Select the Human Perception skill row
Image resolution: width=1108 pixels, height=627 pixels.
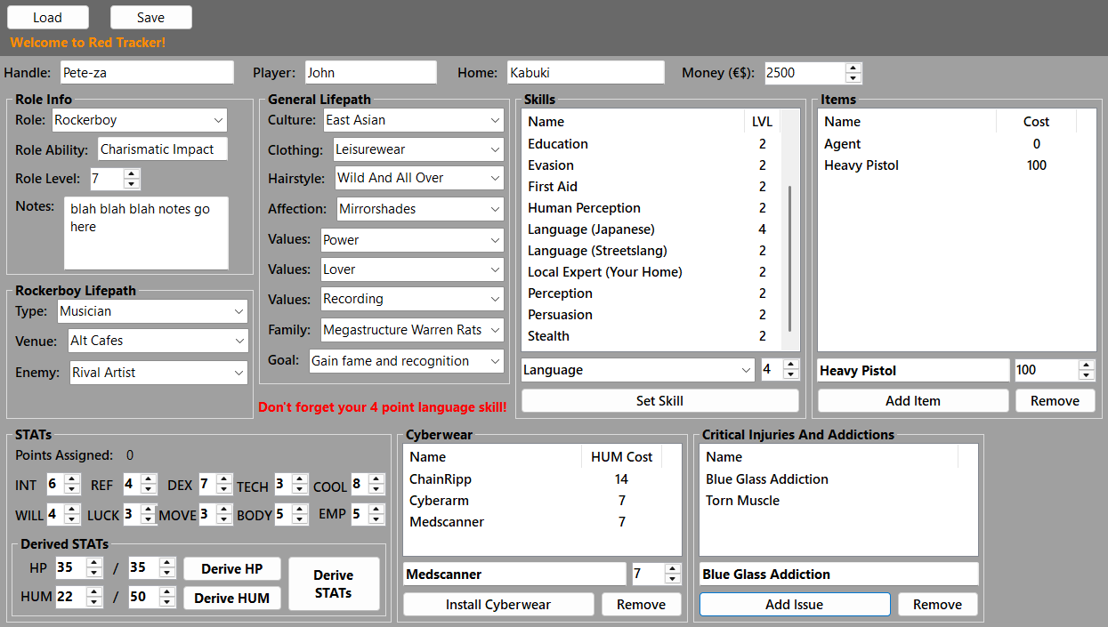tap(651, 208)
